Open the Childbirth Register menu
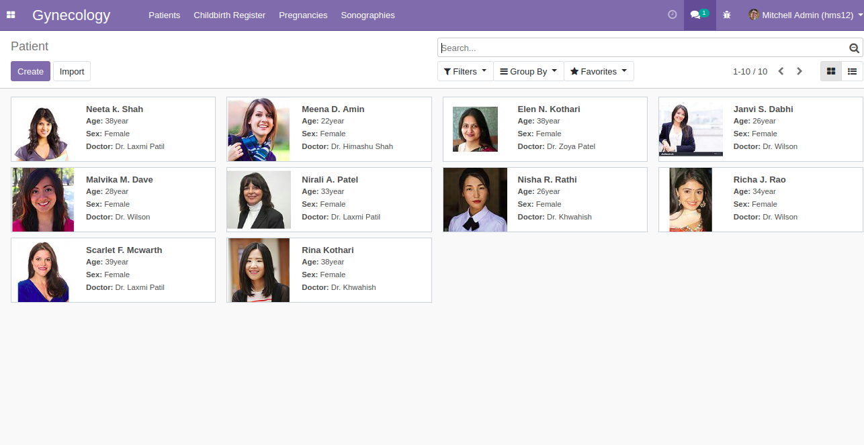The width and height of the screenshot is (864, 445). 229,15
